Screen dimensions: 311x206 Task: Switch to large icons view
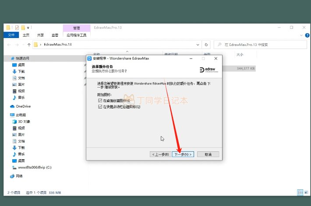307,192
